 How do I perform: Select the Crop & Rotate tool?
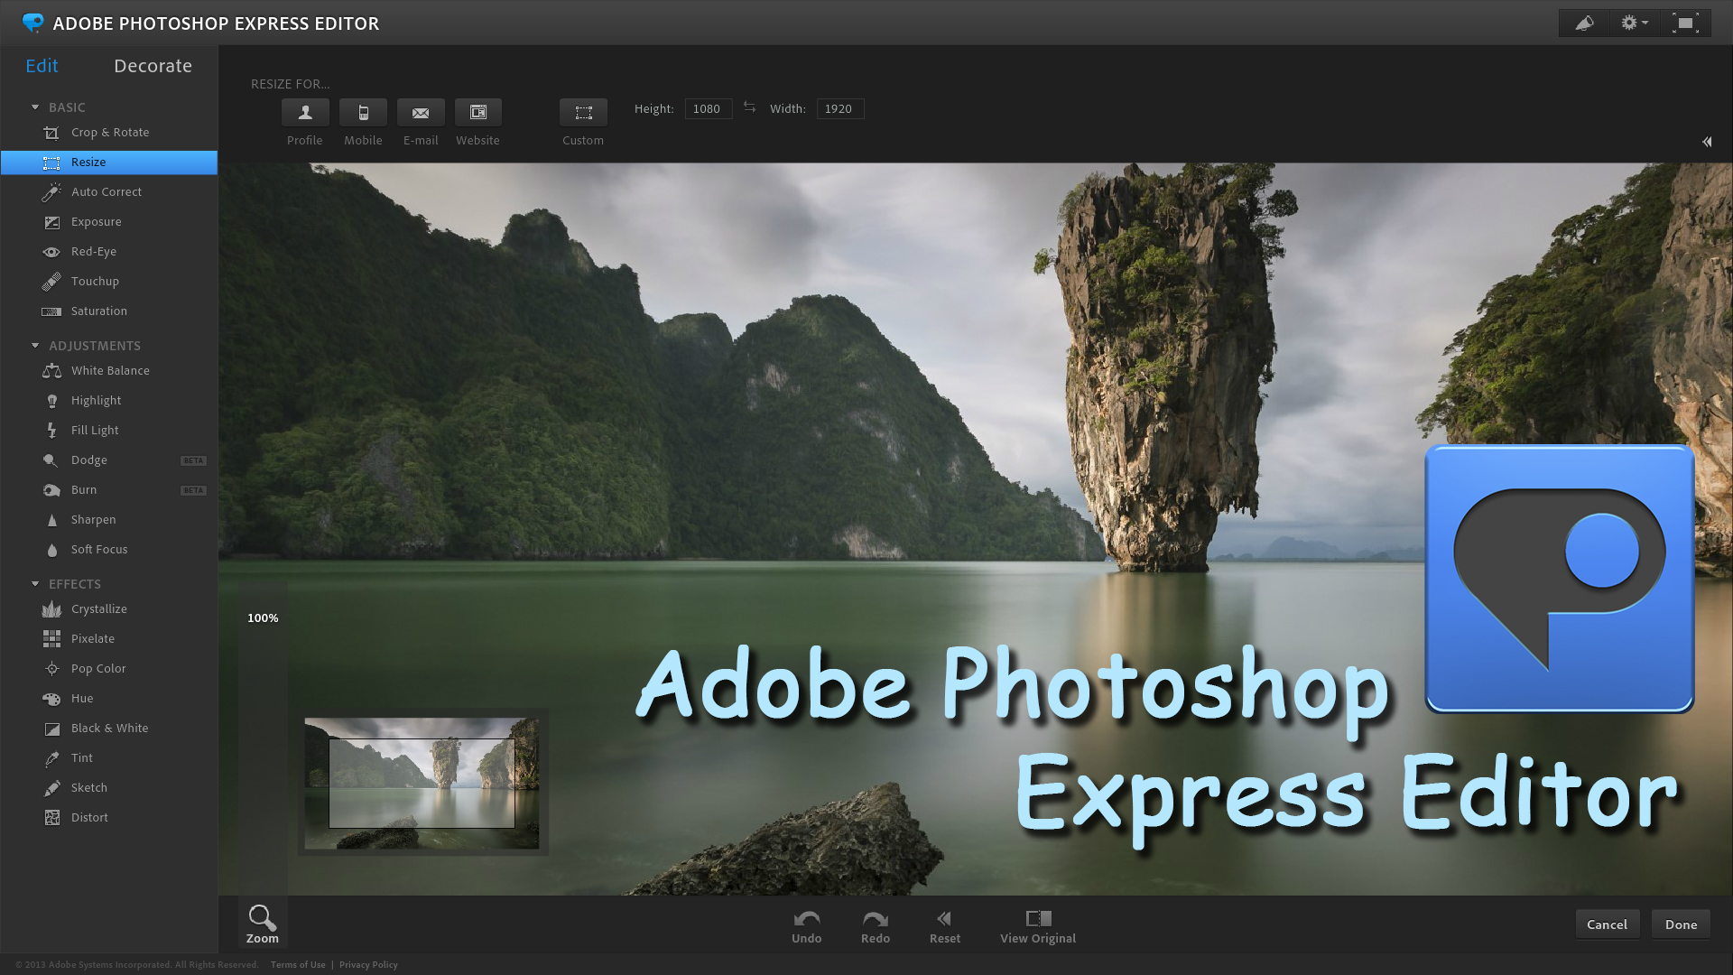109,132
